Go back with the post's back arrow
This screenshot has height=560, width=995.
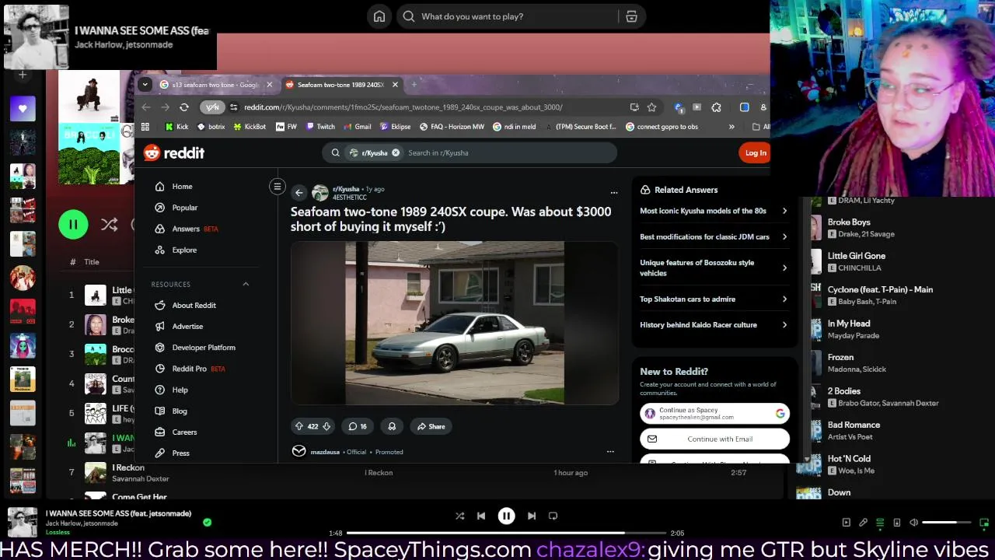pyautogui.click(x=299, y=193)
